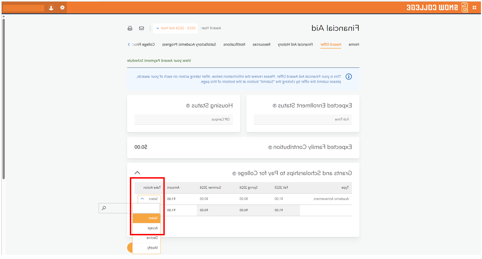Click the Off Campus housing value
482x259 pixels.
[x=221, y=119]
